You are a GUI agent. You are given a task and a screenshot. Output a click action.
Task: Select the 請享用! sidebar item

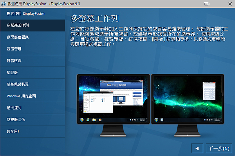(33, 132)
